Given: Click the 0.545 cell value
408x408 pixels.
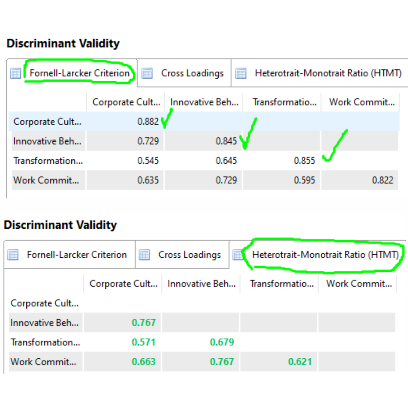Looking at the screenshot, I should [148, 161].
